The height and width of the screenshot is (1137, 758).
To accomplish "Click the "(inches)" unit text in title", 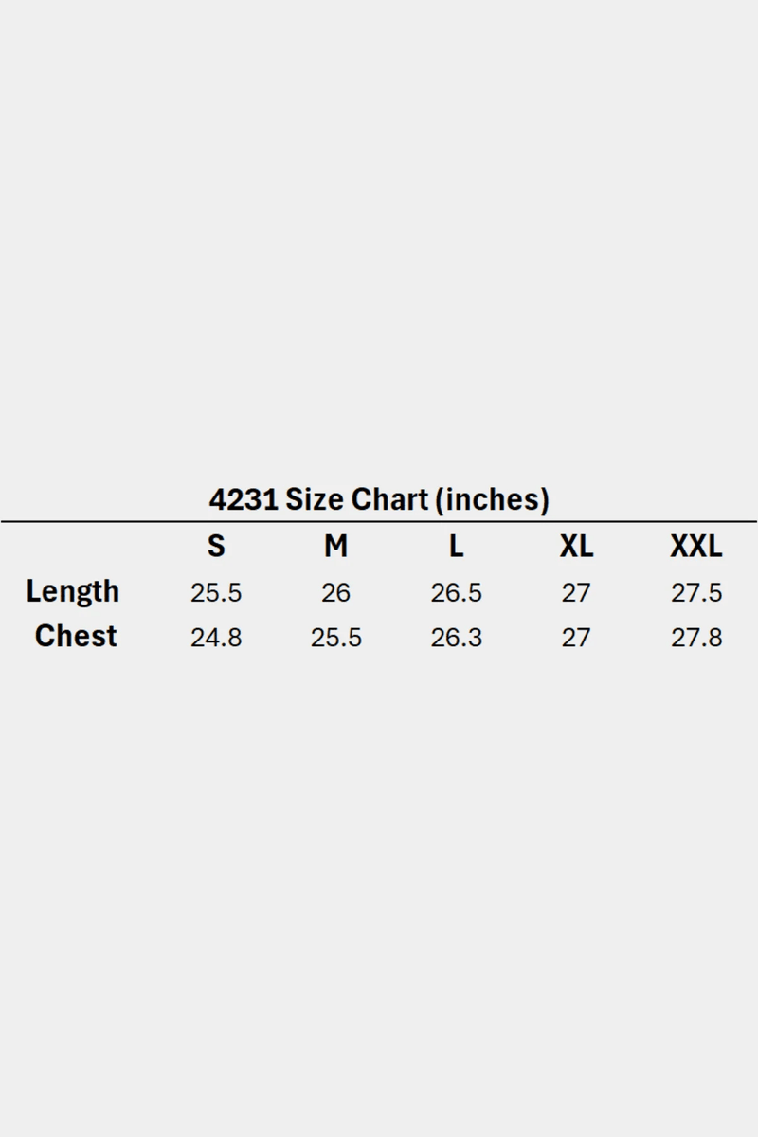I will click(x=492, y=499).
